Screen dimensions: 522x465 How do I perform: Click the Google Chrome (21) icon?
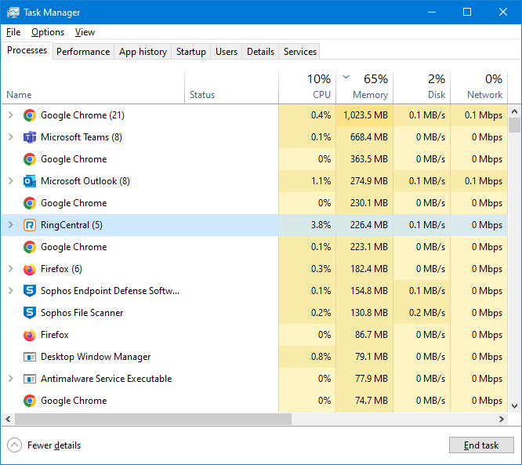30,115
